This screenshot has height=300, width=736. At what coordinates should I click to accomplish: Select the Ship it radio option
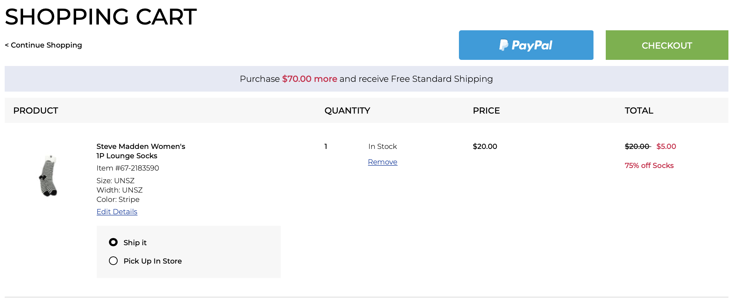click(x=113, y=242)
